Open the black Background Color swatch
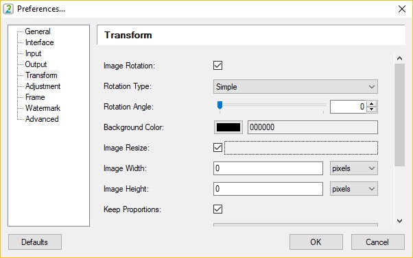 pyautogui.click(x=228, y=127)
